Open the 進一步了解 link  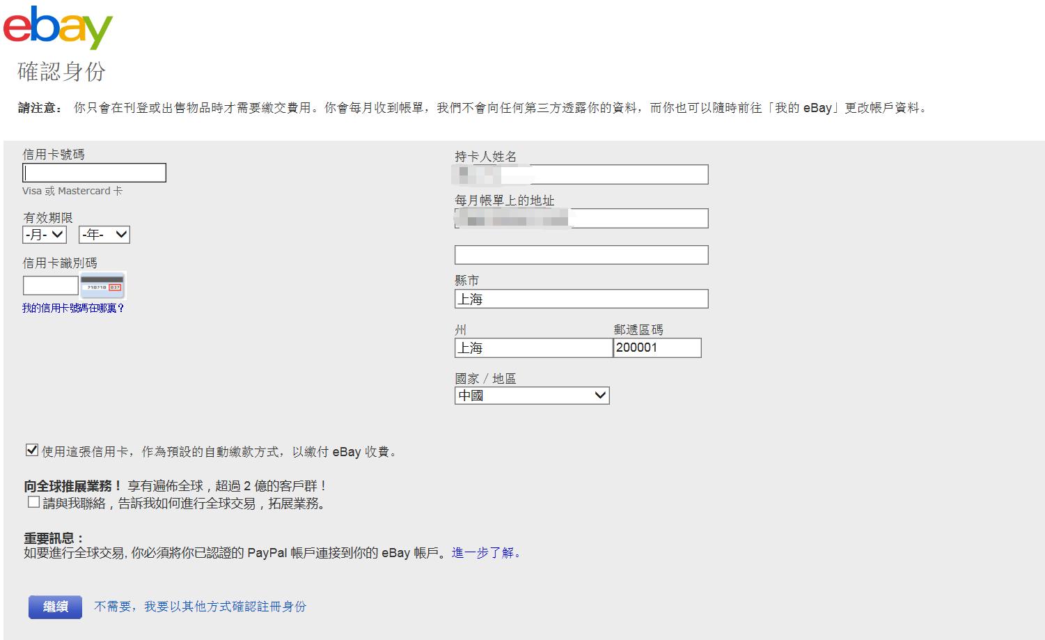coord(485,553)
